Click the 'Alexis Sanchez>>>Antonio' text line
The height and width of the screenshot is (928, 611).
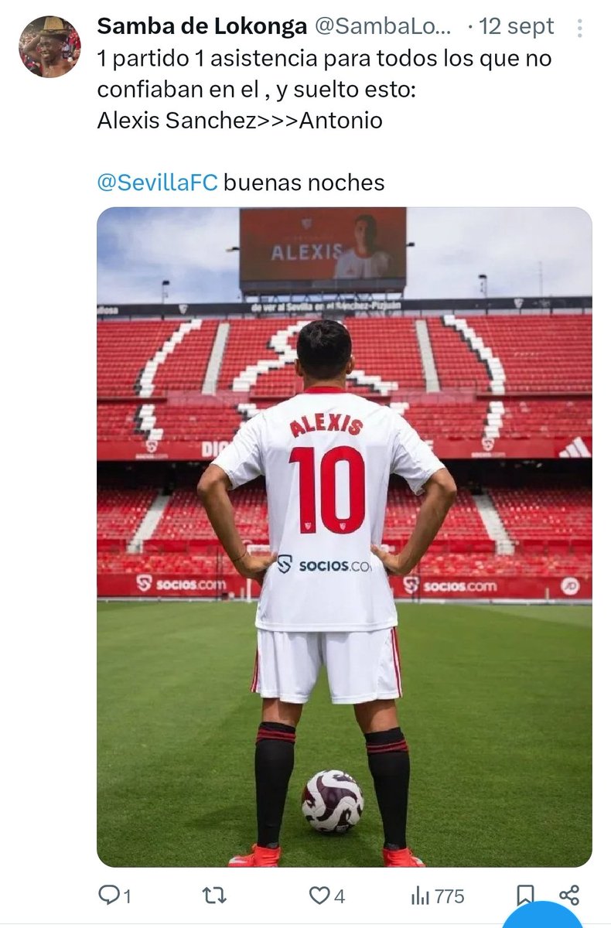(x=240, y=121)
